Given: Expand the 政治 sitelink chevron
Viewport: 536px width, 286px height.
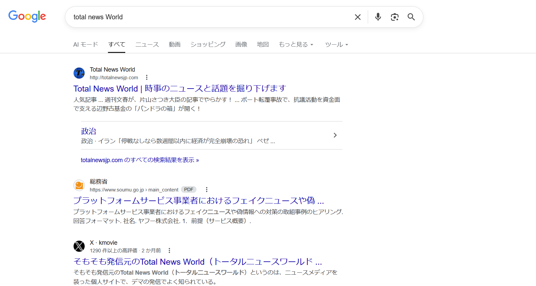Looking at the screenshot, I should coord(335,135).
